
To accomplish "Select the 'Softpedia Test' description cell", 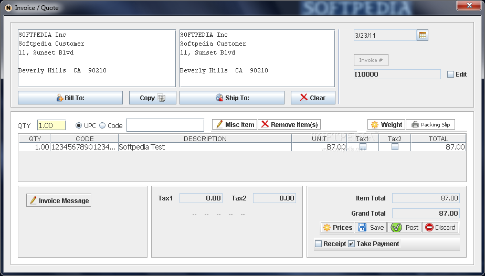I will click(205, 147).
